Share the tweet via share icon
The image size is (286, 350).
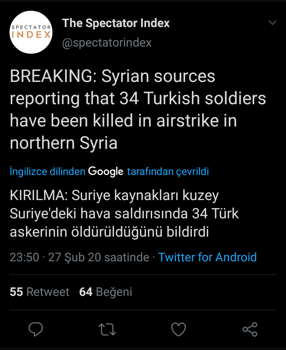coord(250,329)
